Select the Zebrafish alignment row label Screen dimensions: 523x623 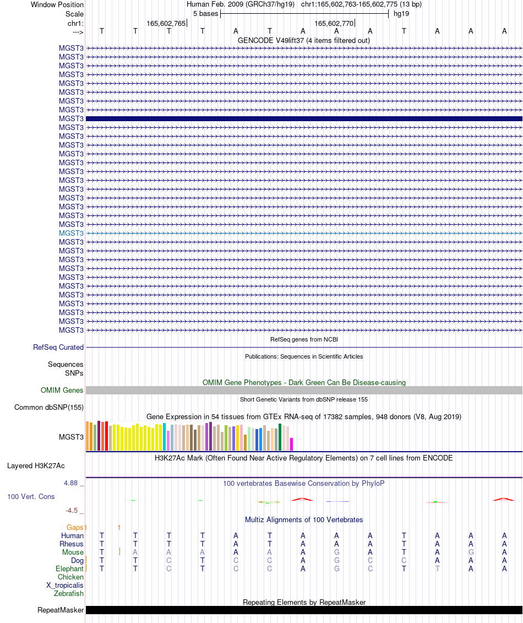[x=69, y=593]
